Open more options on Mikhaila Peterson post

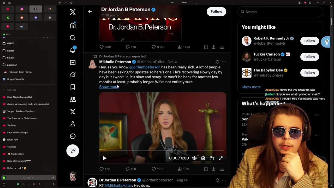pos(224,62)
